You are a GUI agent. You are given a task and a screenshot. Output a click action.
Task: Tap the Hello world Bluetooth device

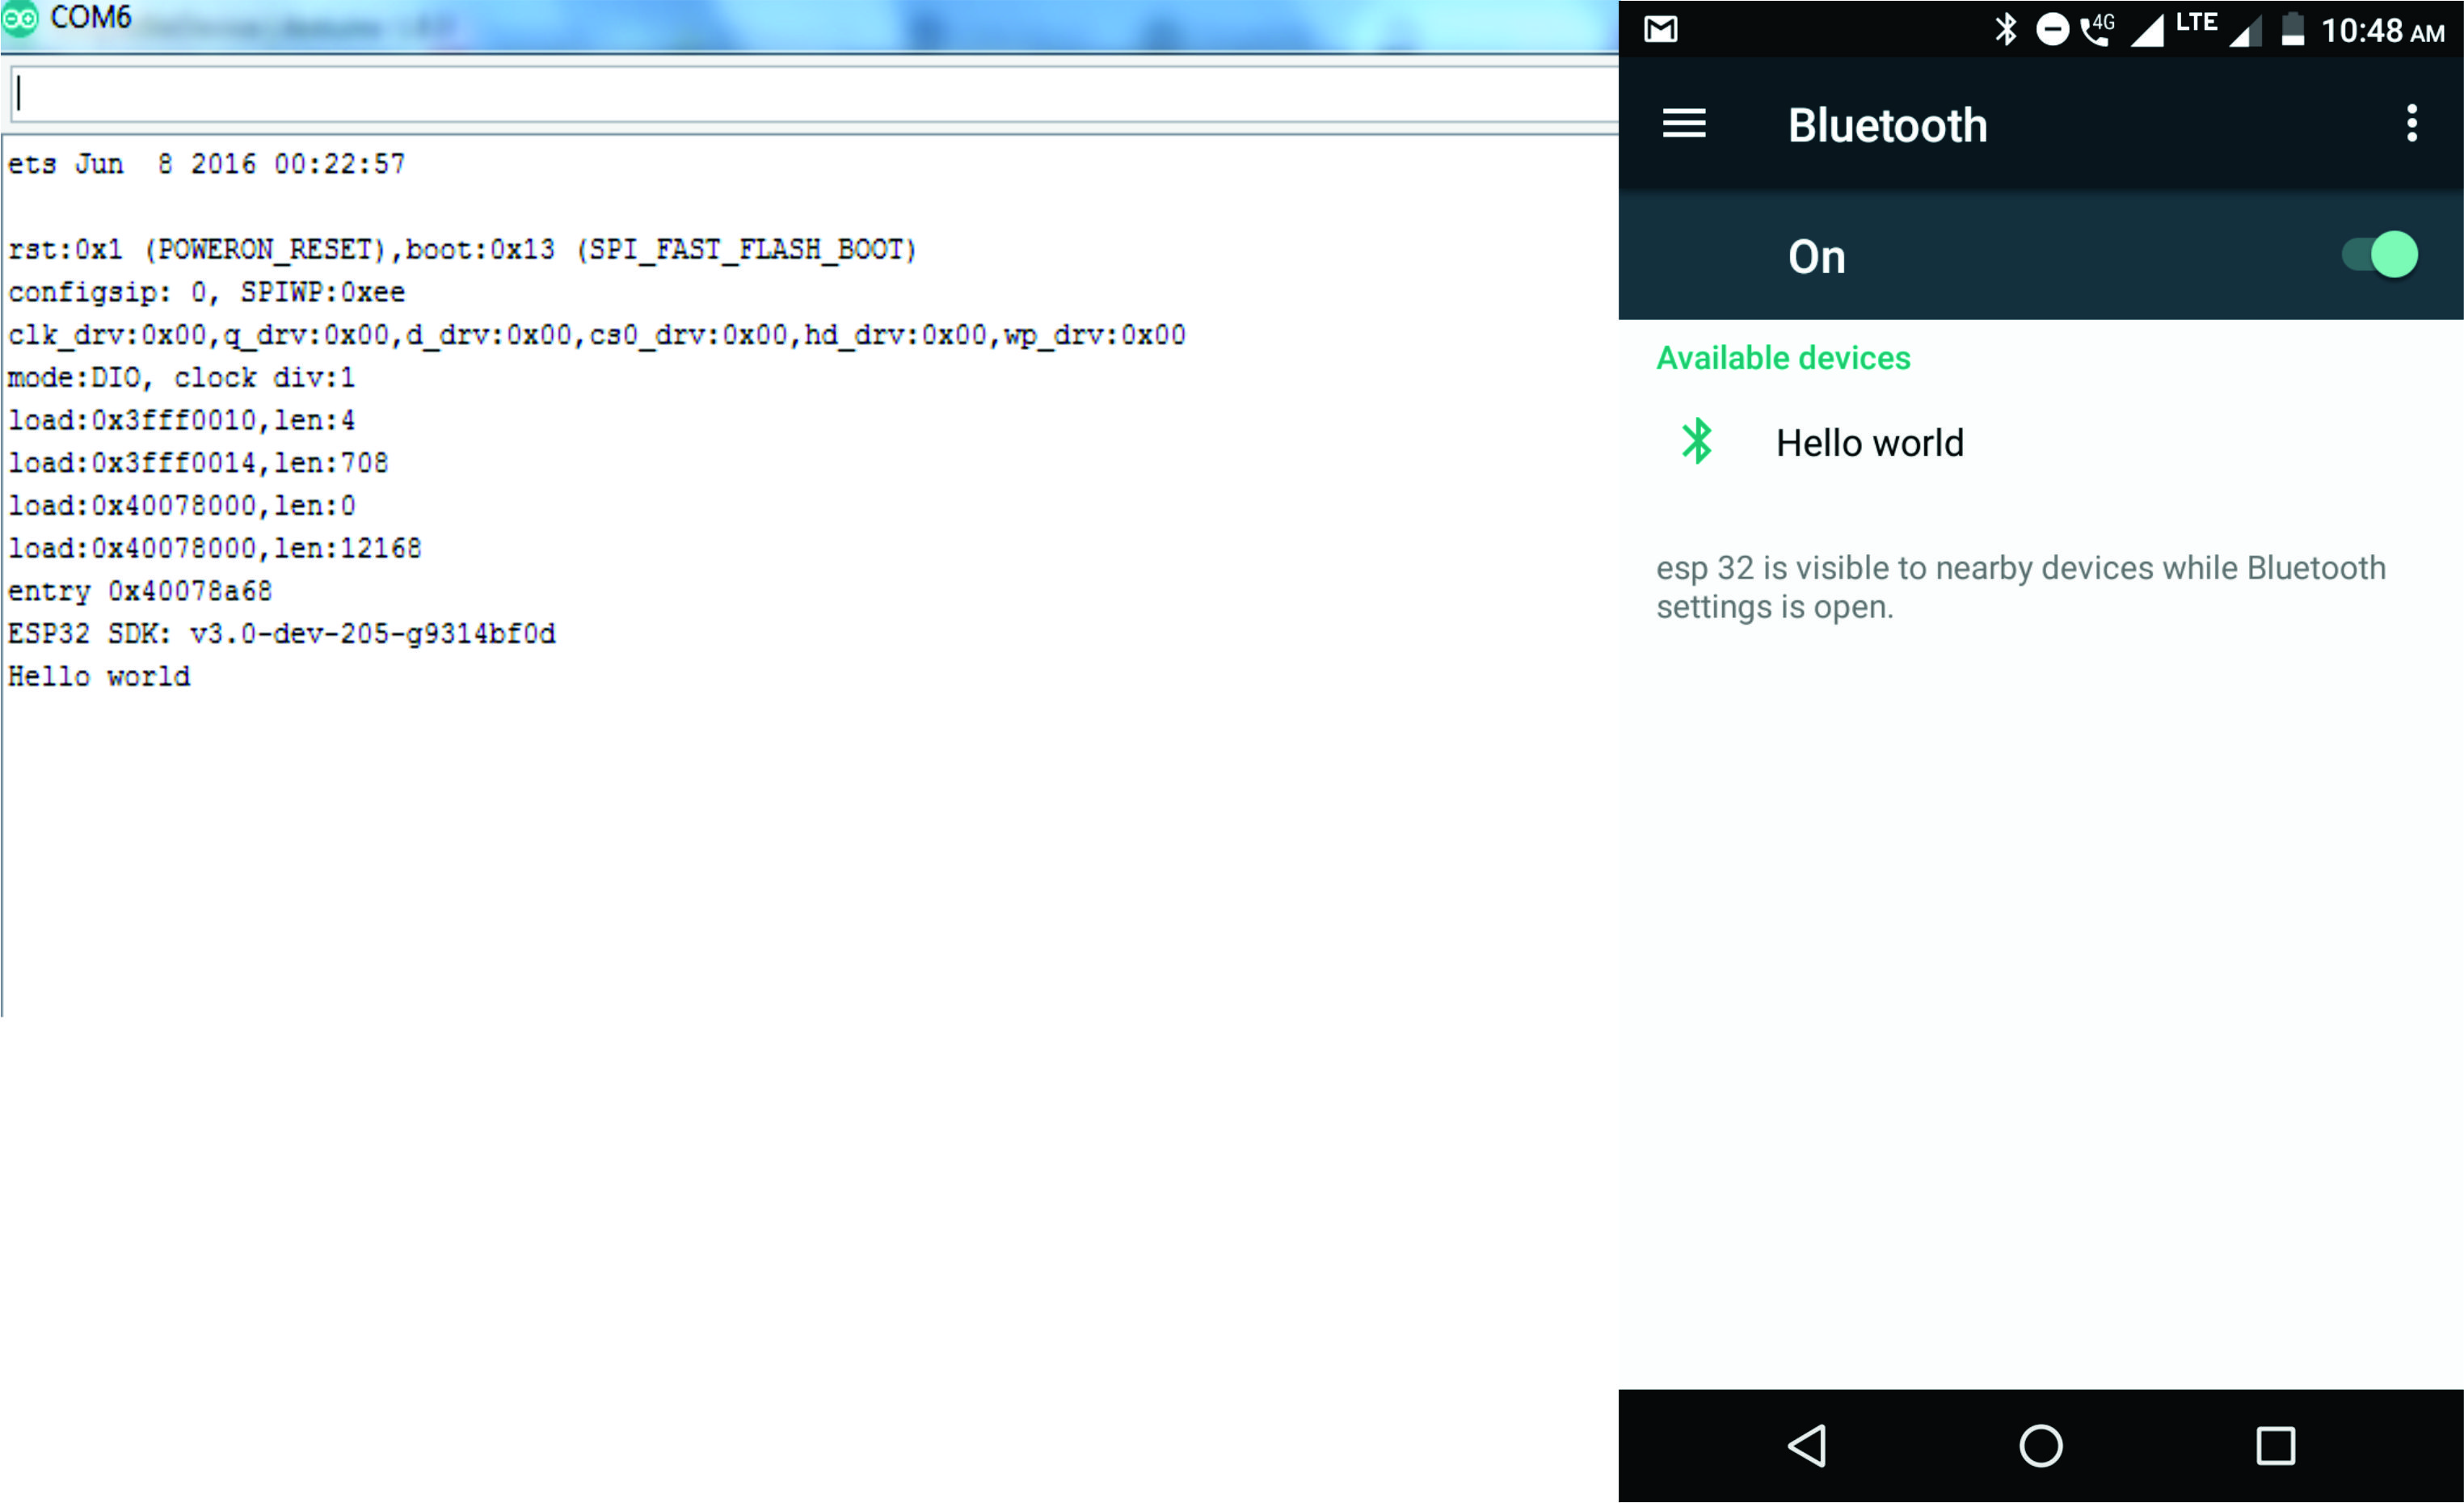click(1868, 443)
